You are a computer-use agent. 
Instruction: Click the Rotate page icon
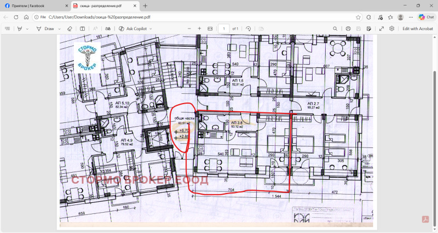[249, 29]
